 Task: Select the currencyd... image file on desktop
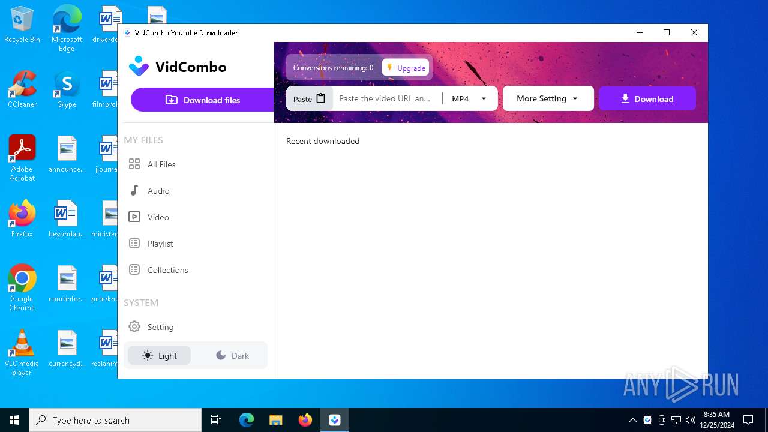(67, 349)
